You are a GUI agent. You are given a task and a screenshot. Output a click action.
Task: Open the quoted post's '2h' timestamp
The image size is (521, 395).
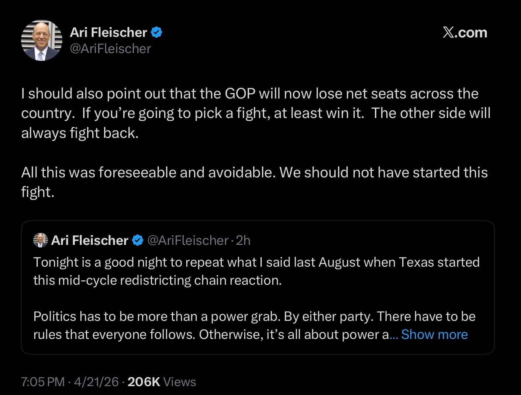point(243,240)
